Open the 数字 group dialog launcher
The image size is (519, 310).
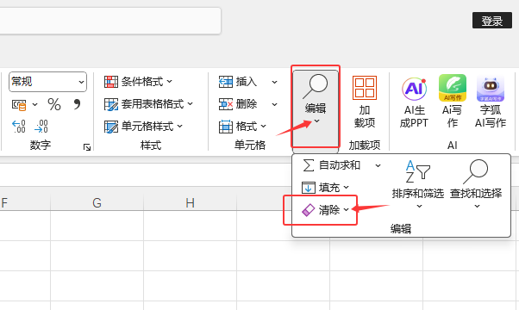[x=87, y=147]
